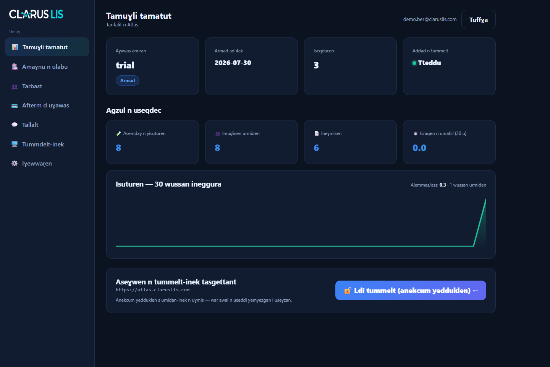Click the Clarus LIS logo
The width and height of the screenshot is (550, 367).
click(x=36, y=14)
